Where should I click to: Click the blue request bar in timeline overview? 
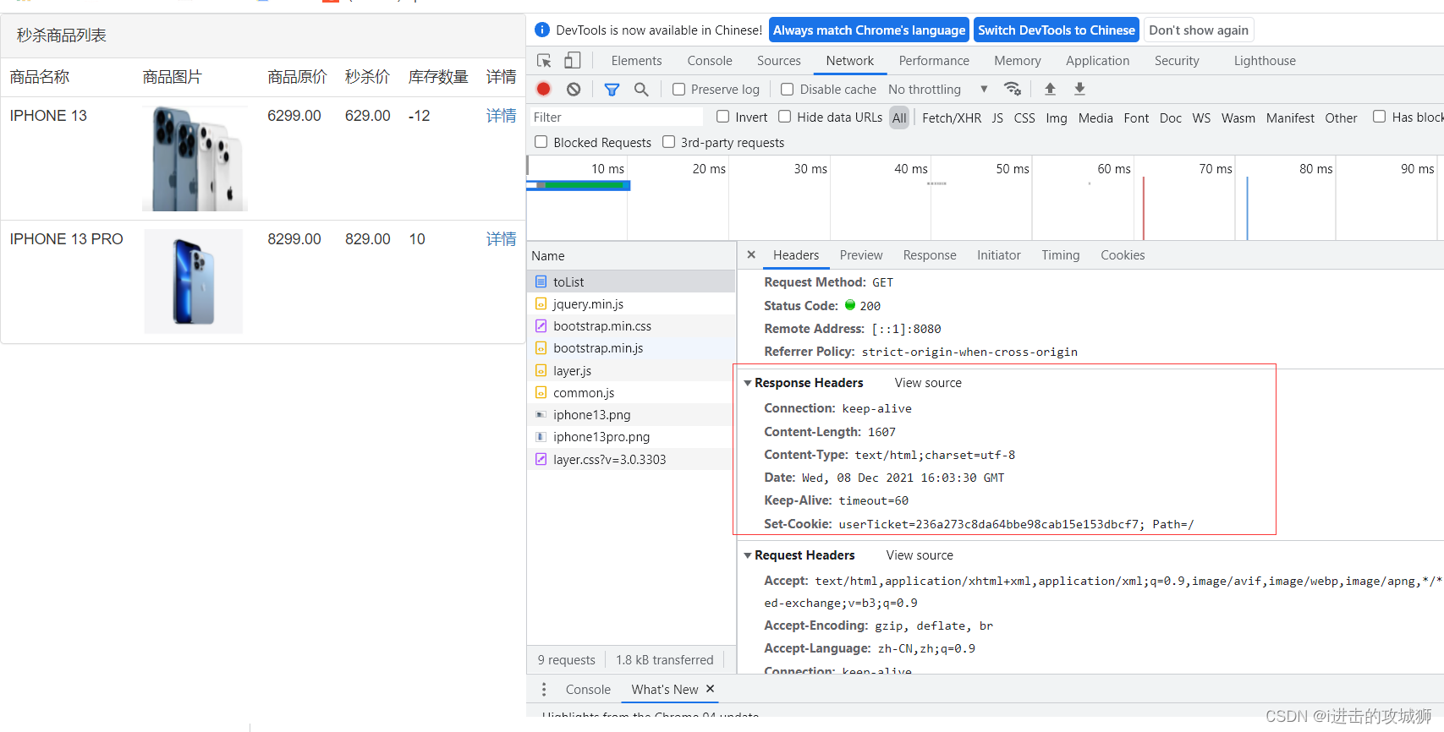[x=579, y=185]
